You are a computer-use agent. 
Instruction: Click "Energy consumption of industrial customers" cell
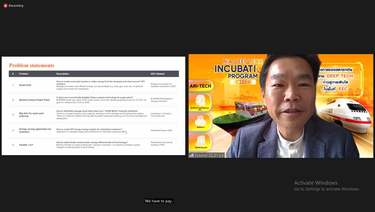point(163,85)
